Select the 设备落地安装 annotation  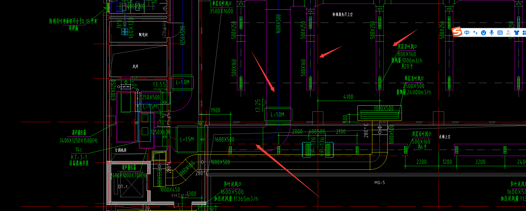click(x=79, y=163)
